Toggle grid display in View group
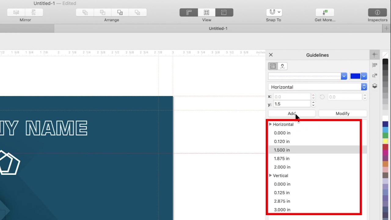Screen dimensions: 391x220 pos(206,12)
